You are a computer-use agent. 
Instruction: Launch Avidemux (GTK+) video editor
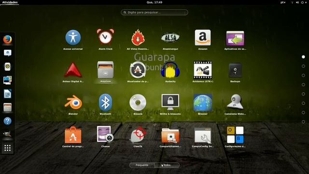click(203, 70)
